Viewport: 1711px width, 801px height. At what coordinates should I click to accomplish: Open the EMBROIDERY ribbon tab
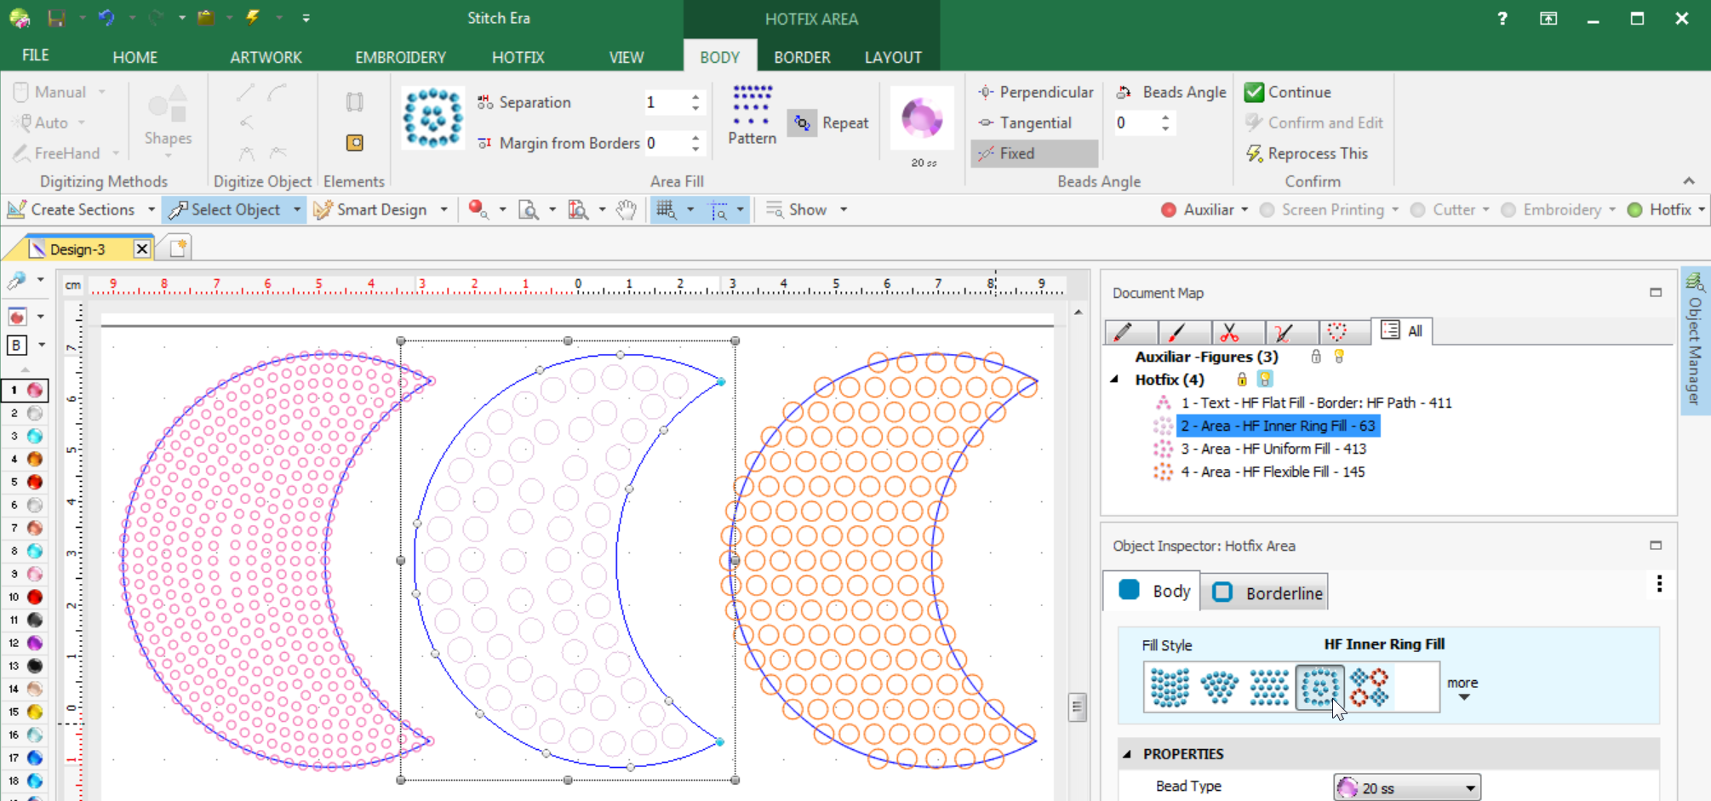point(400,57)
